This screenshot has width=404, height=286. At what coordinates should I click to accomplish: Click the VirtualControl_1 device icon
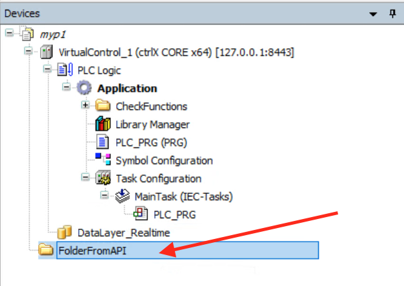coord(46,52)
